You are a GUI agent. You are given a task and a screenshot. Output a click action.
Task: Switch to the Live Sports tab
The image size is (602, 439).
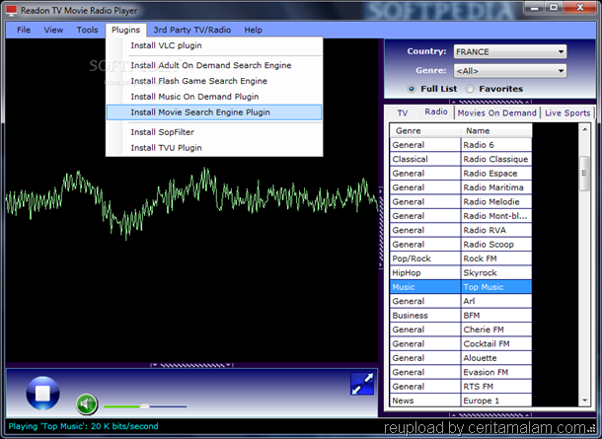567,112
